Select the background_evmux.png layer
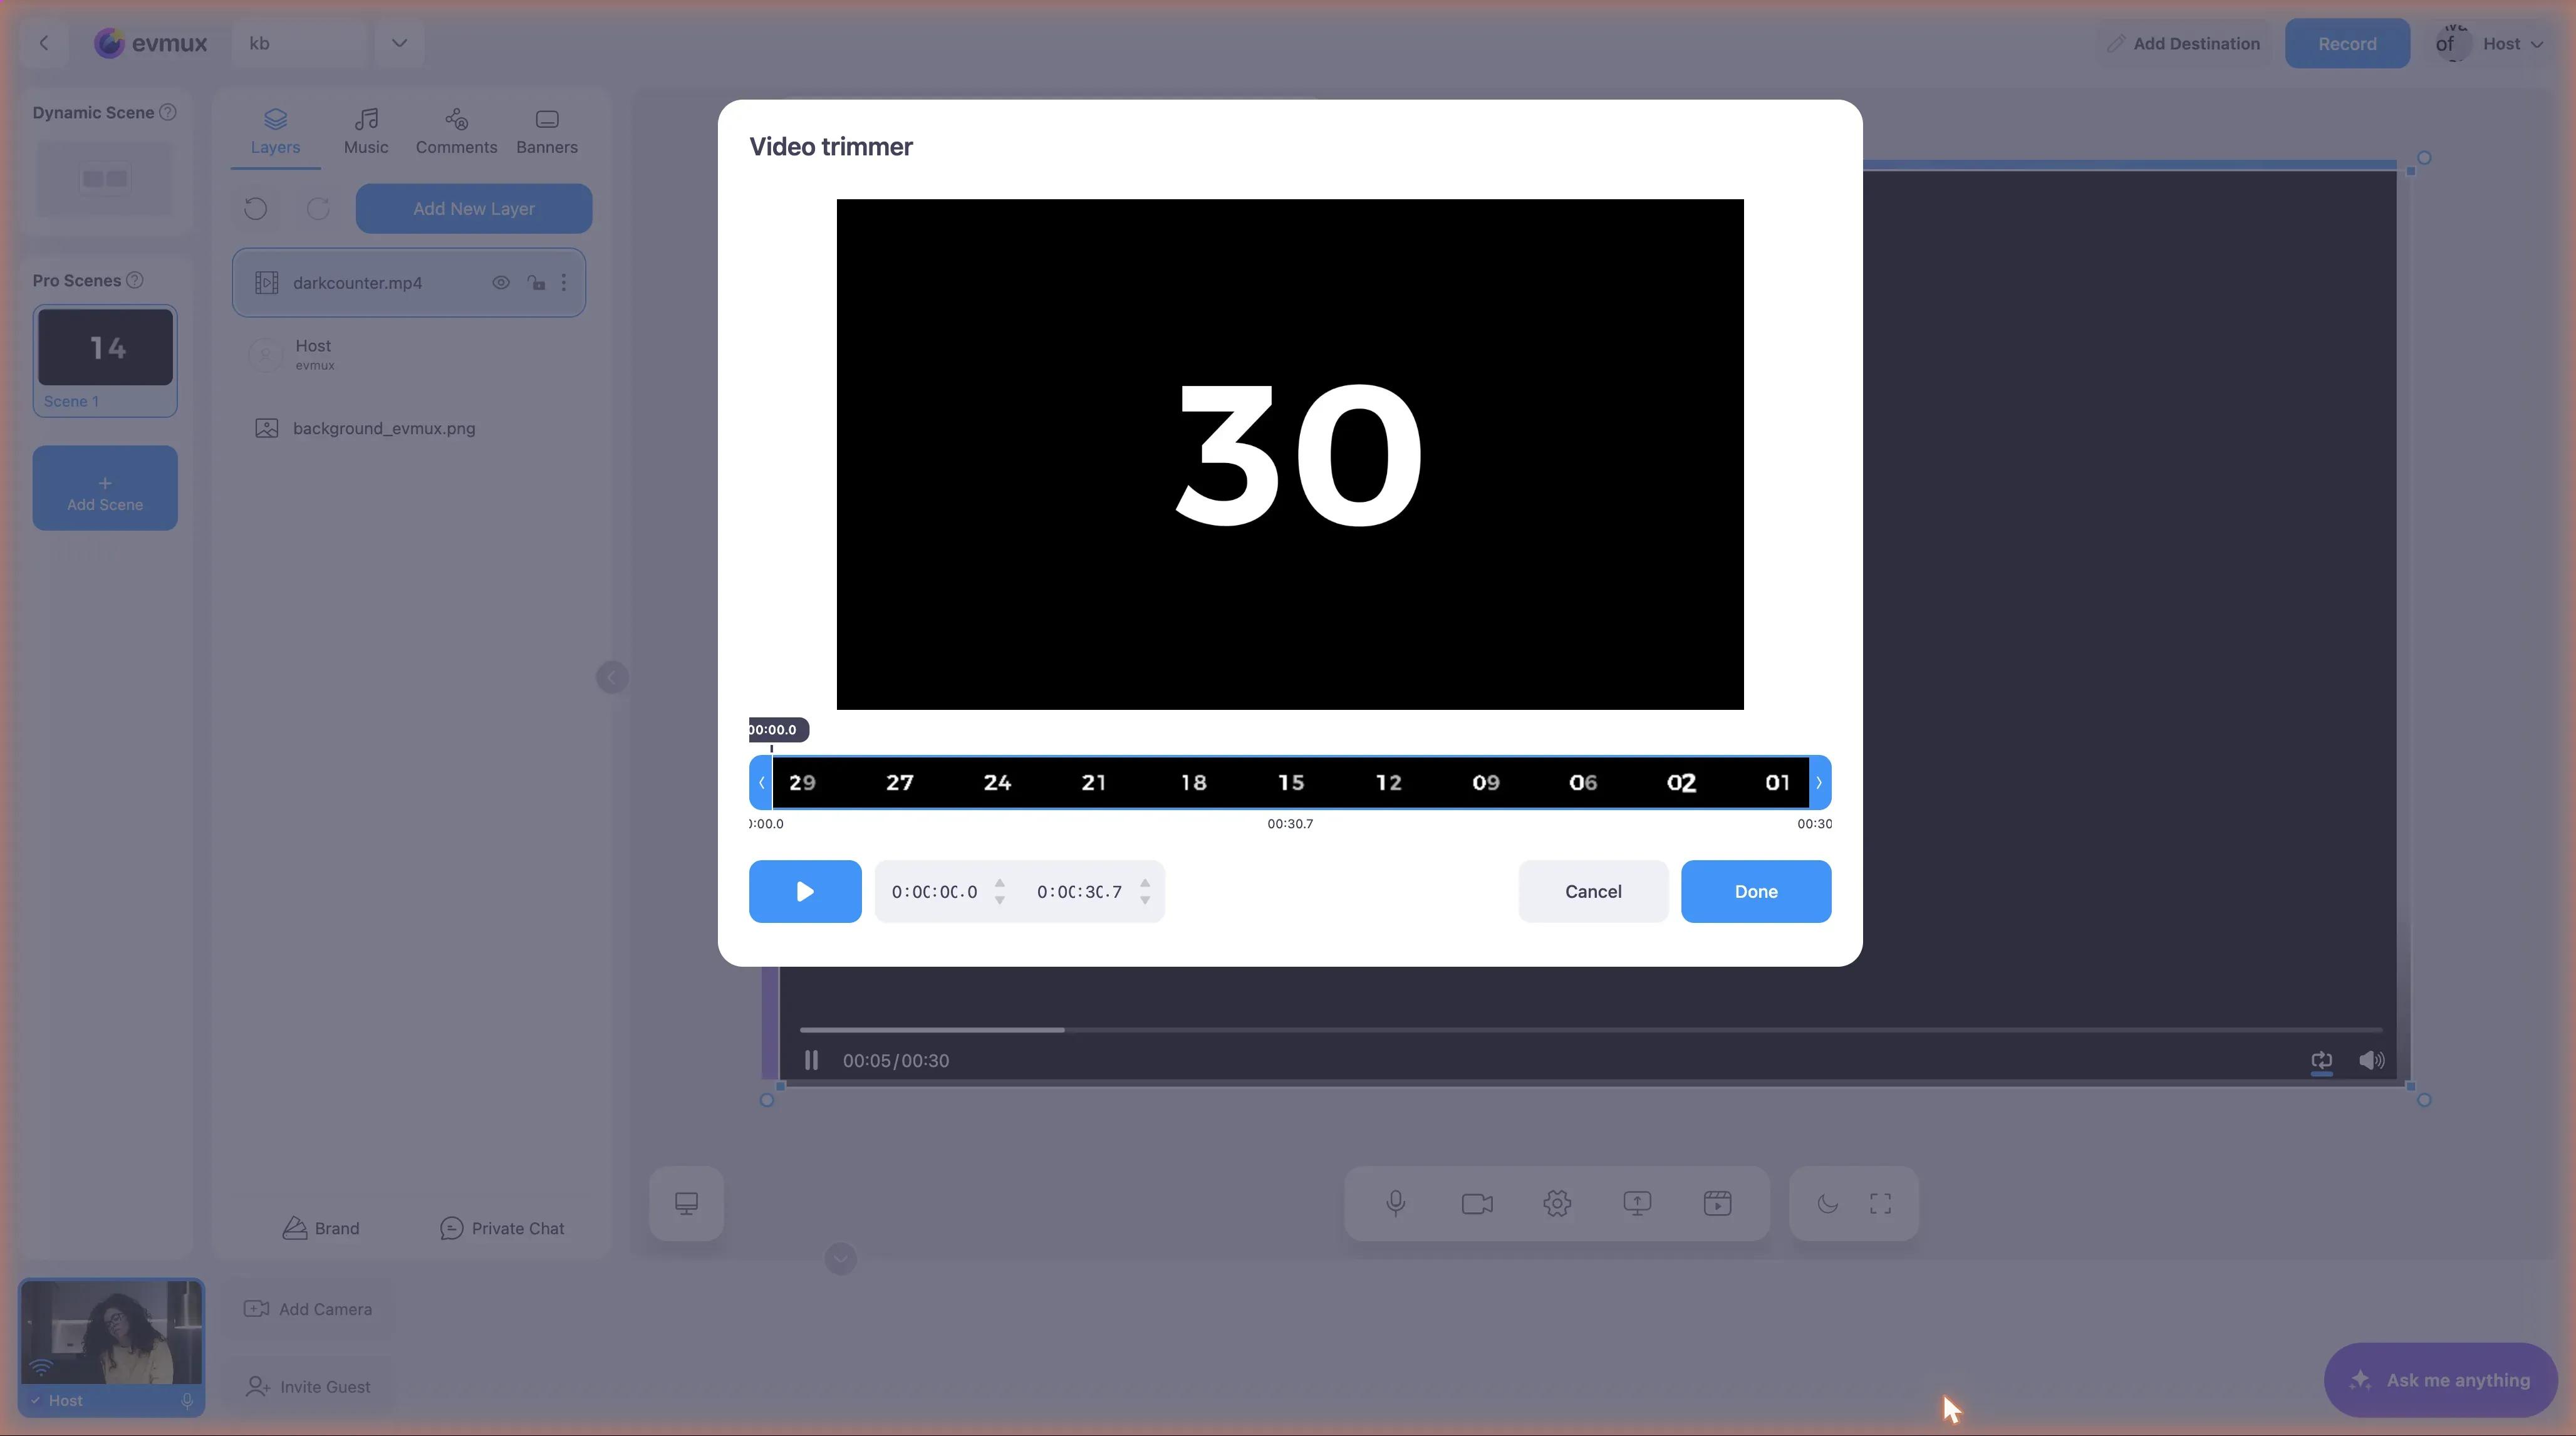The height and width of the screenshot is (1436, 2576). pos(410,428)
